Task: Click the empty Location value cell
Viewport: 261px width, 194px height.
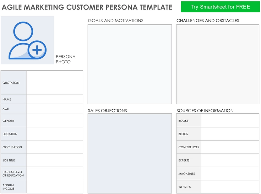Action: coord(55,134)
